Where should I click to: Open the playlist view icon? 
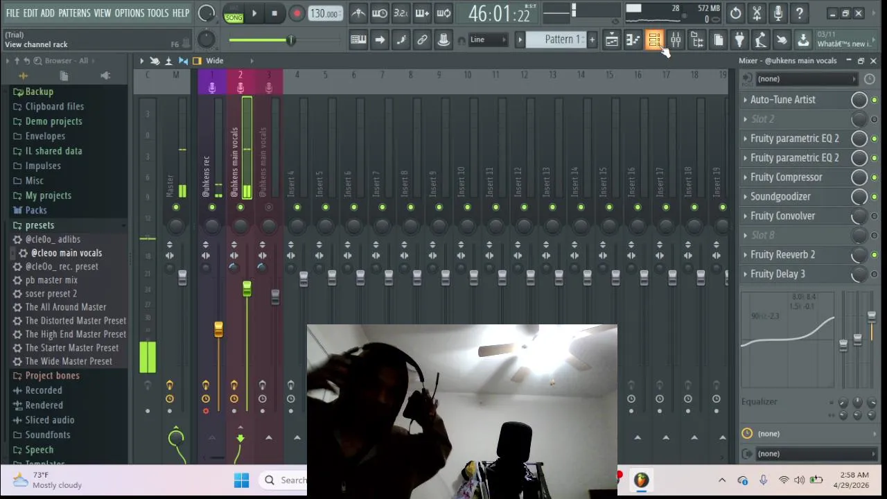(612, 40)
